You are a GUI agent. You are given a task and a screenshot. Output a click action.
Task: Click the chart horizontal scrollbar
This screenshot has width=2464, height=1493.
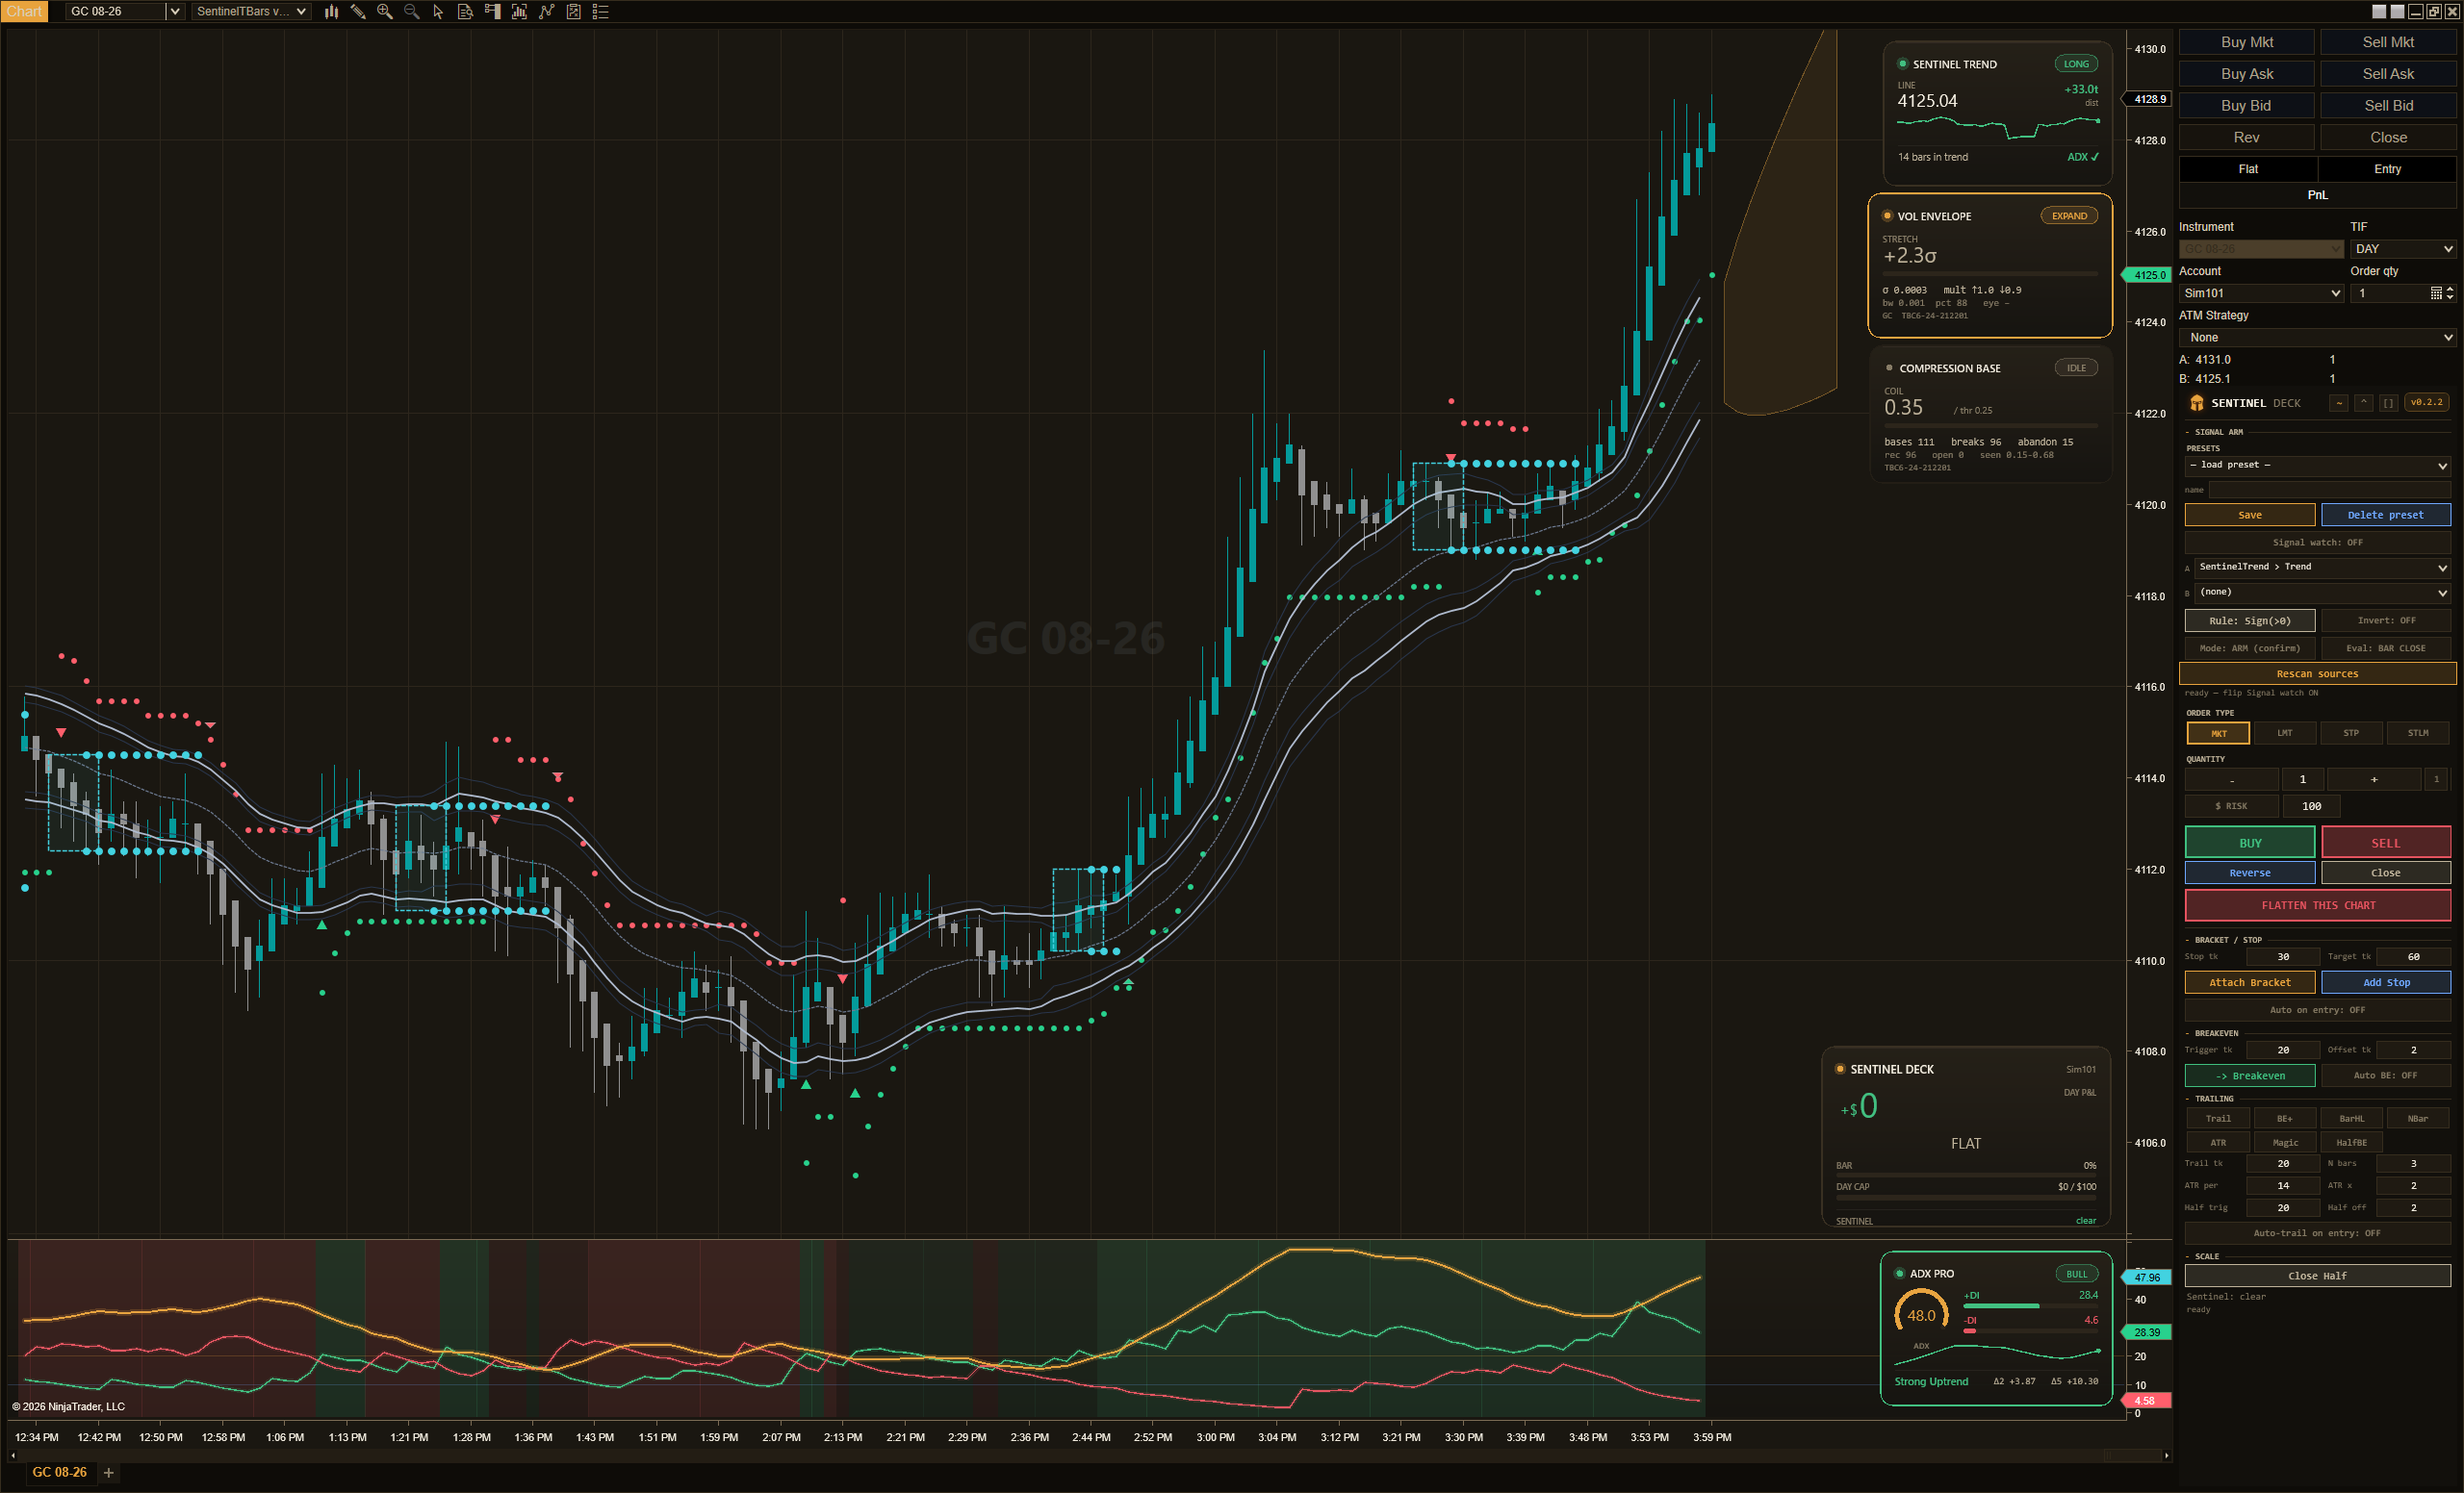click(x=1090, y=1455)
